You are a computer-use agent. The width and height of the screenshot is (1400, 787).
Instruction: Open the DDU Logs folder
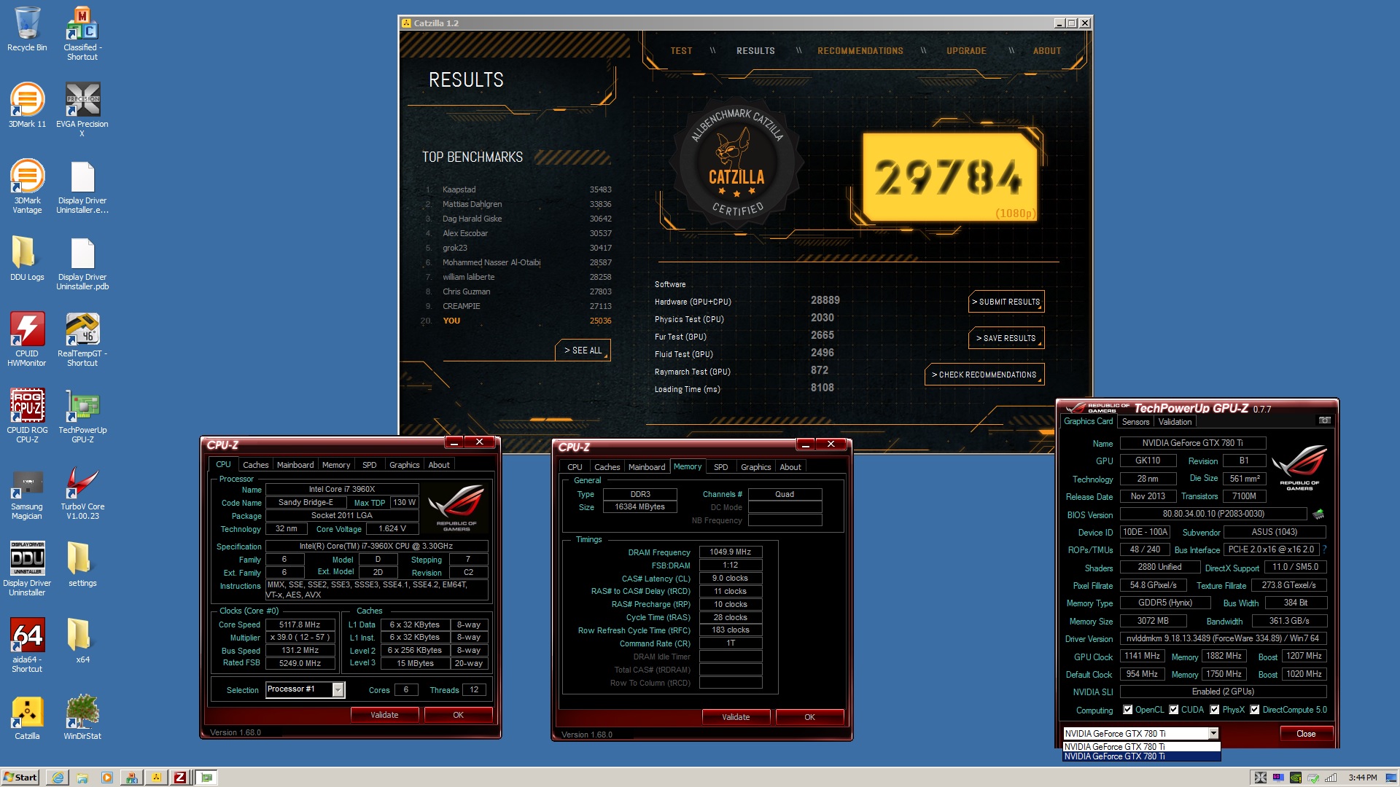(x=27, y=259)
